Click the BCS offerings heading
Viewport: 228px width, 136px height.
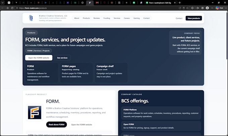tap(135, 101)
